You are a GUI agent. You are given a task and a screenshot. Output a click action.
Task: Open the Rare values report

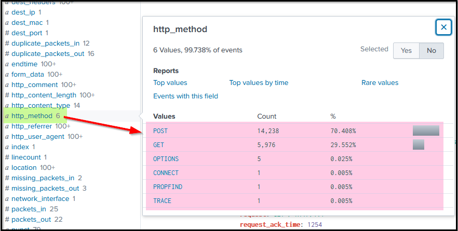coord(380,83)
